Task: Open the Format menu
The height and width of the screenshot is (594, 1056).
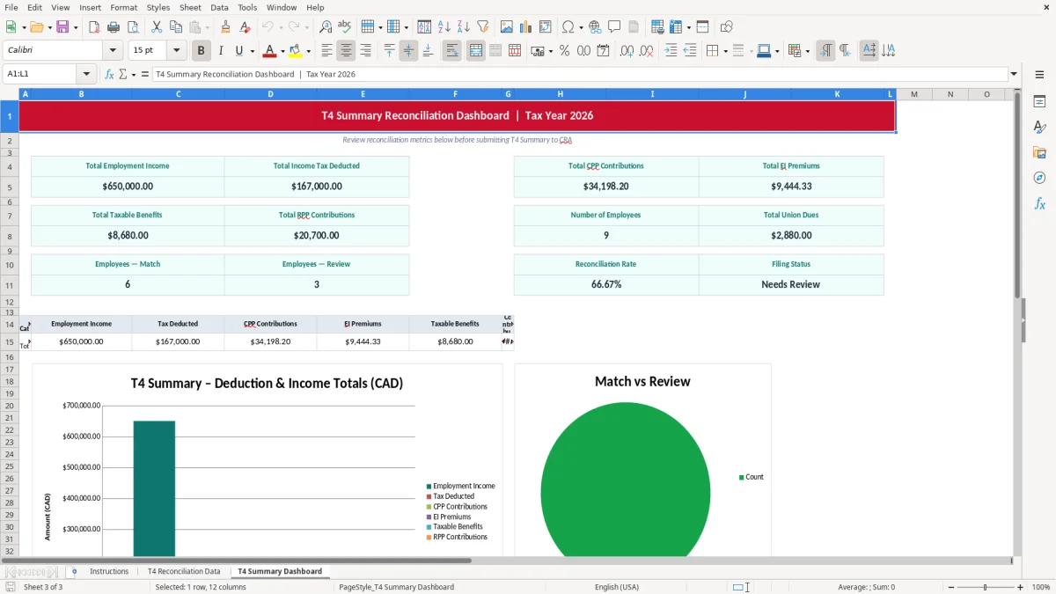Action: [x=123, y=7]
